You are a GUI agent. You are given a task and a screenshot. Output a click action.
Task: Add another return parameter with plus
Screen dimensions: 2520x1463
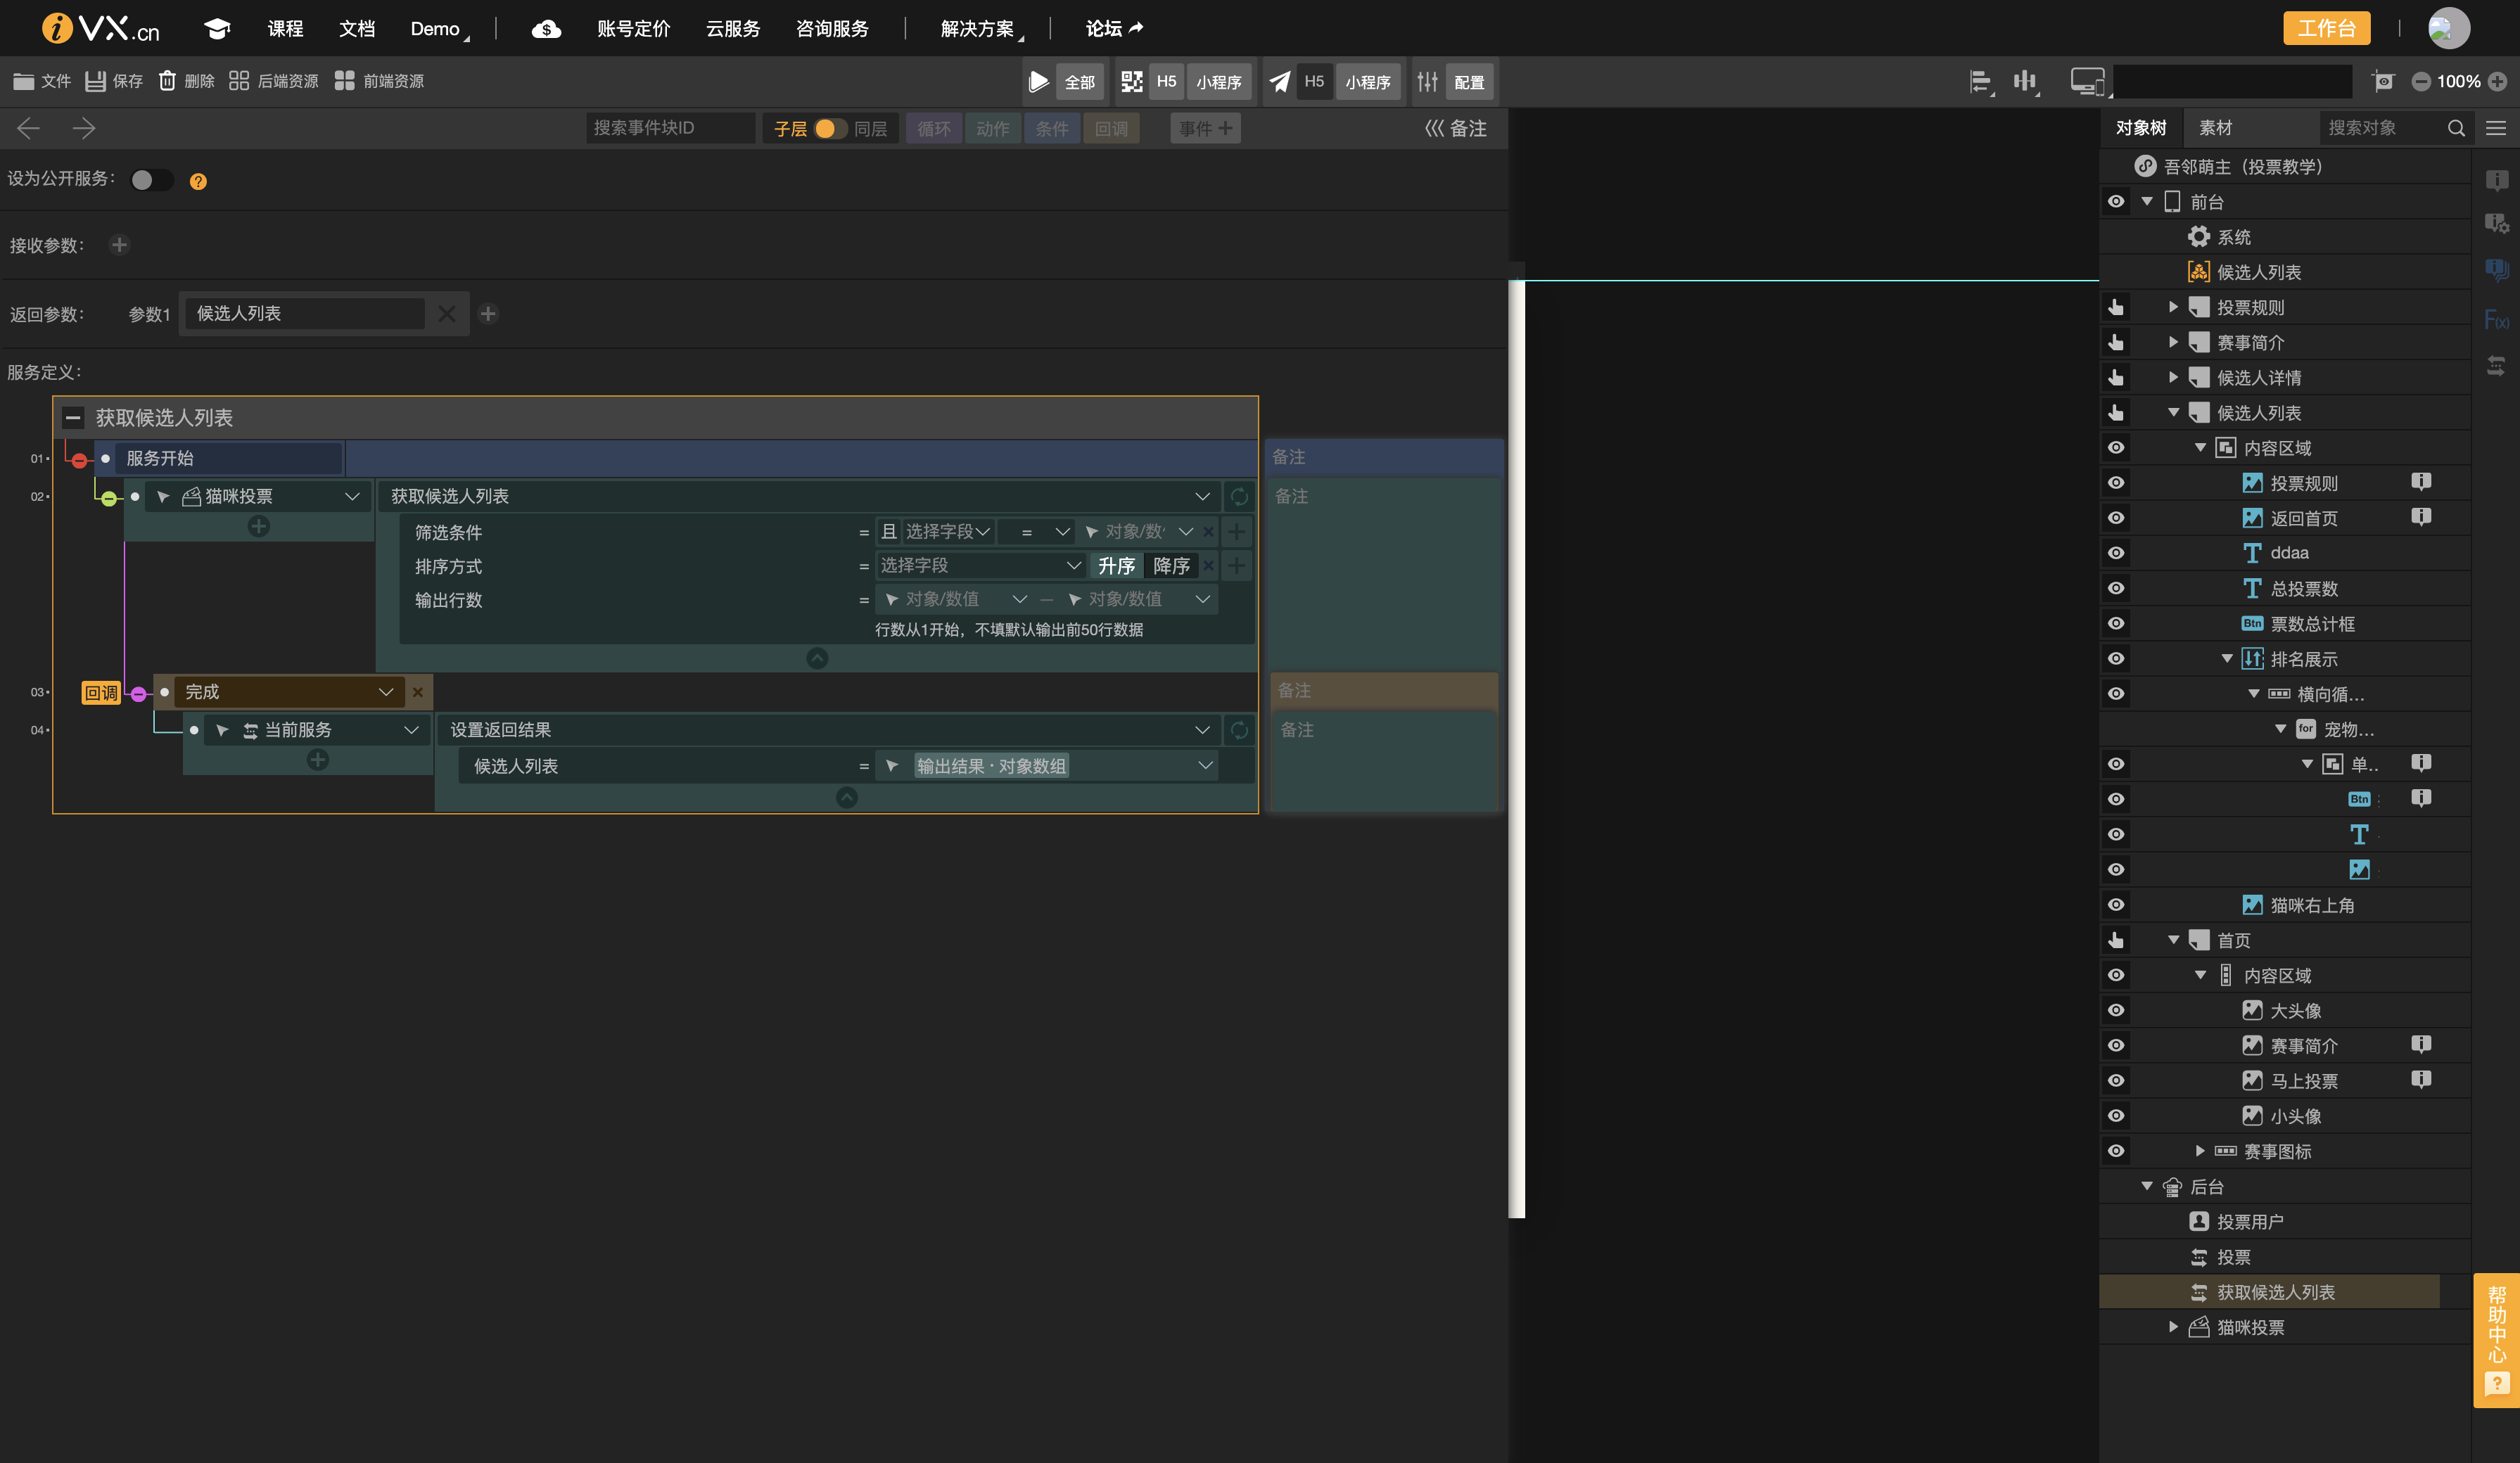pyautogui.click(x=488, y=314)
